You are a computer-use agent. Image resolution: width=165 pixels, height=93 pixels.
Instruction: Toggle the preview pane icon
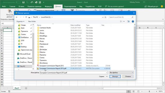(128, 21)
